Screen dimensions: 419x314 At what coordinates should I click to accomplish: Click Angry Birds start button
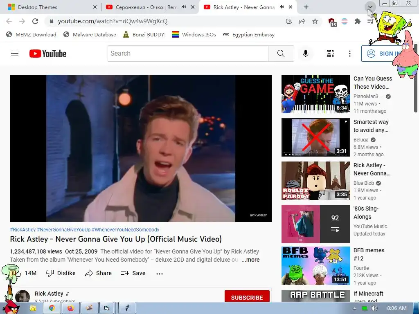point(12,307)
